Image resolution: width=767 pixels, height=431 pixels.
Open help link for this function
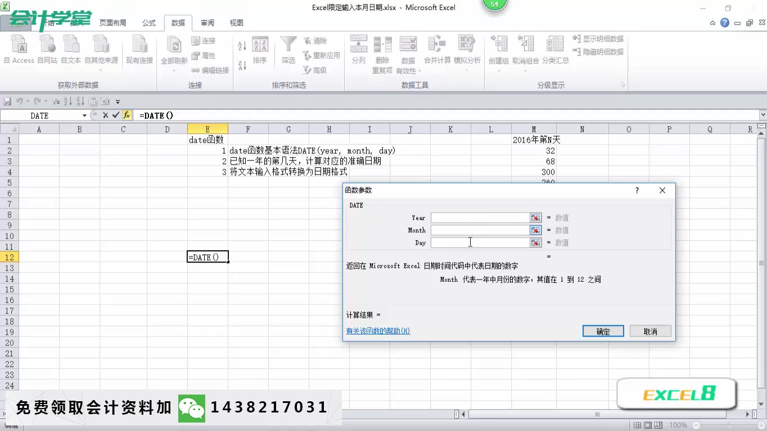[378, 331]
